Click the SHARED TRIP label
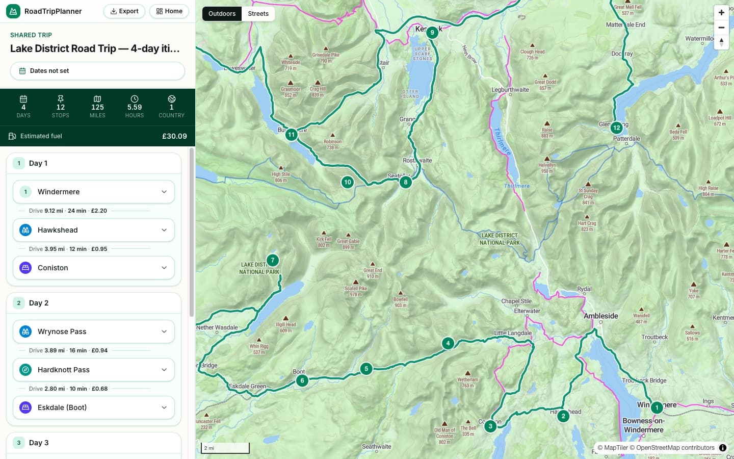 31,35
